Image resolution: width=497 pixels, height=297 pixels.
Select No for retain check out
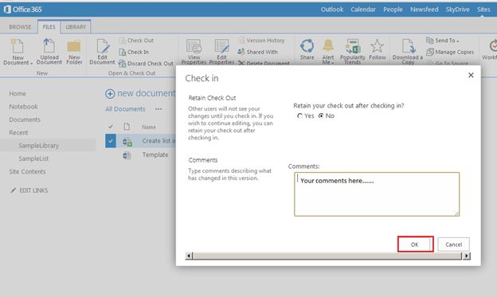coord(321,116)
